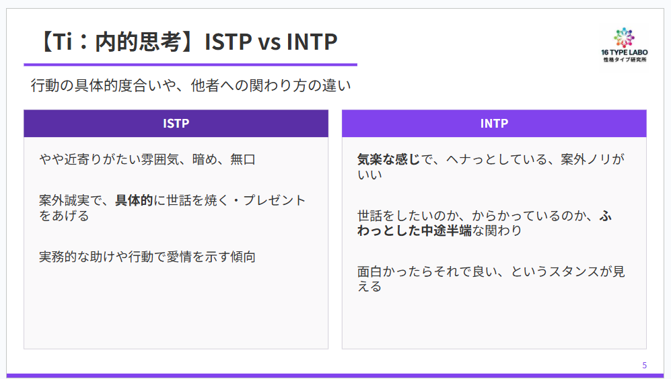Select the line 実務的な助けや行動で愛情を示す傾向

tap(147, 257)
